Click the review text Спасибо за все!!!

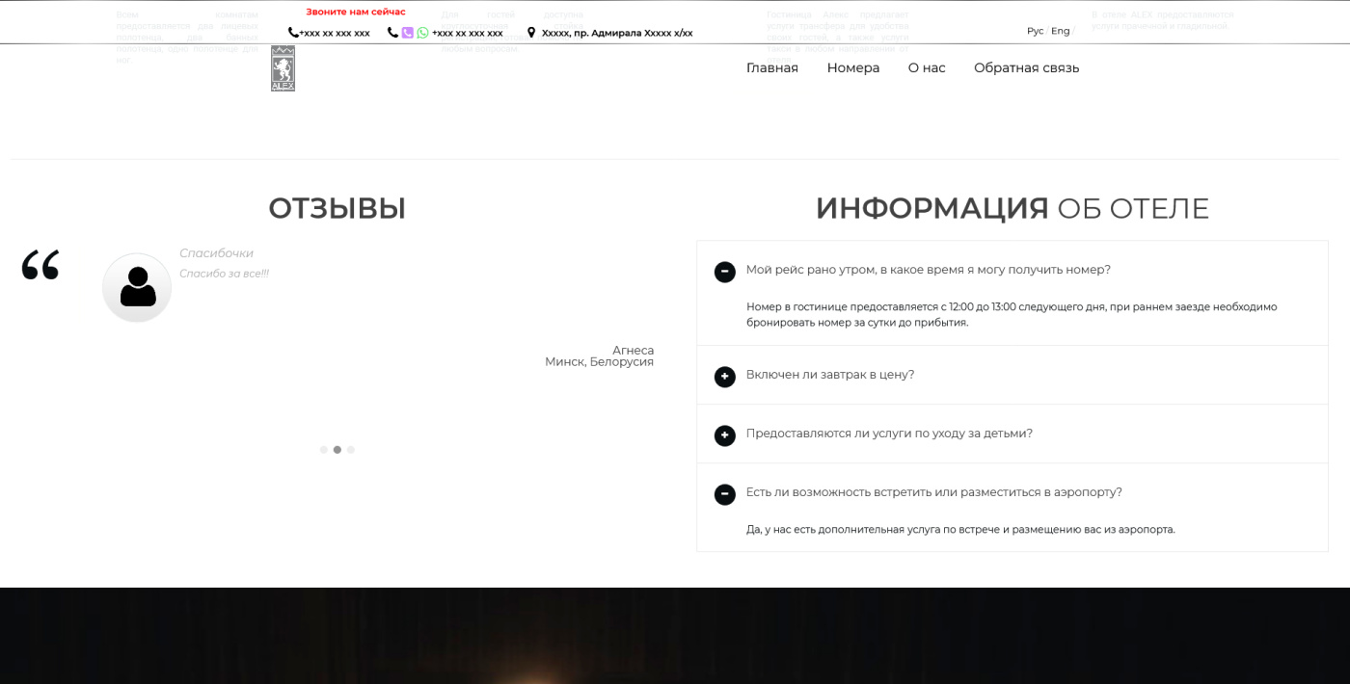pyautogui.click(x=224, y=274)
